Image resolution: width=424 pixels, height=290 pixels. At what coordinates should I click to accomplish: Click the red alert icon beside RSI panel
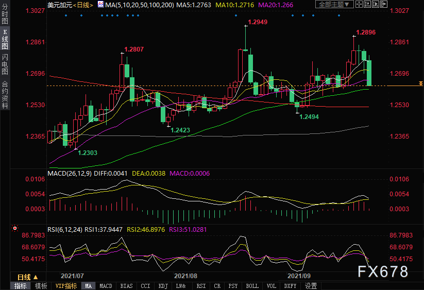[15, 228]
